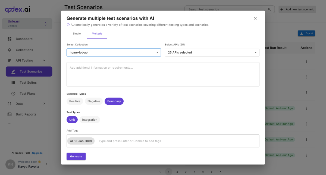The width and height of the screenshot is (326, 175).
Task: Click the Dashboard grid icon in sidebar
Action: 10,39
